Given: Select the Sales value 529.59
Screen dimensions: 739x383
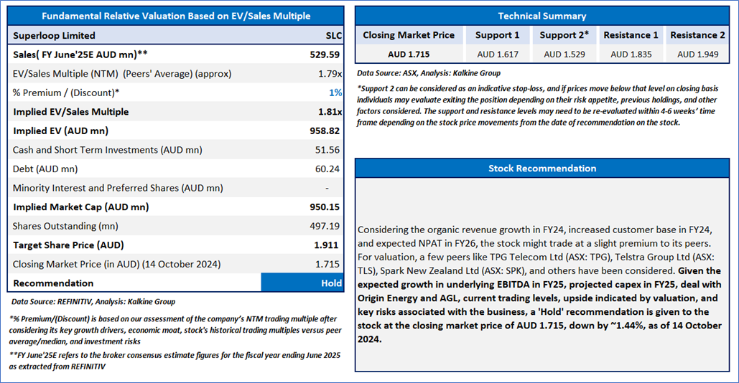Looking at the screenshot, I should tap(325, 55).
